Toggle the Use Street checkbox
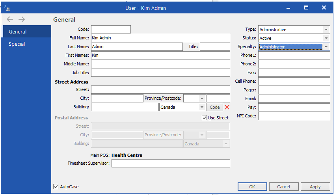 (204, 118)
